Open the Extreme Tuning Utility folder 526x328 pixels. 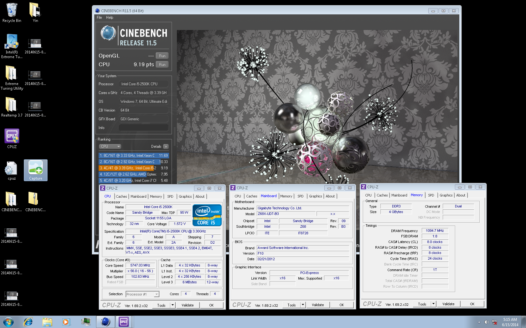pos(12,78)
